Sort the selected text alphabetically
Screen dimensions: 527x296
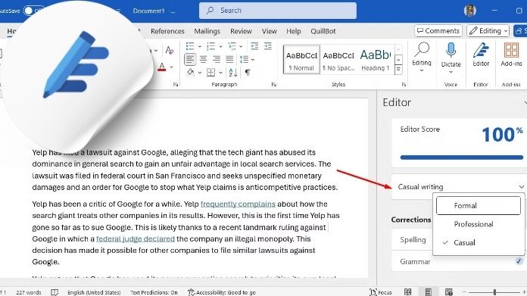click(x=232, y=72)
